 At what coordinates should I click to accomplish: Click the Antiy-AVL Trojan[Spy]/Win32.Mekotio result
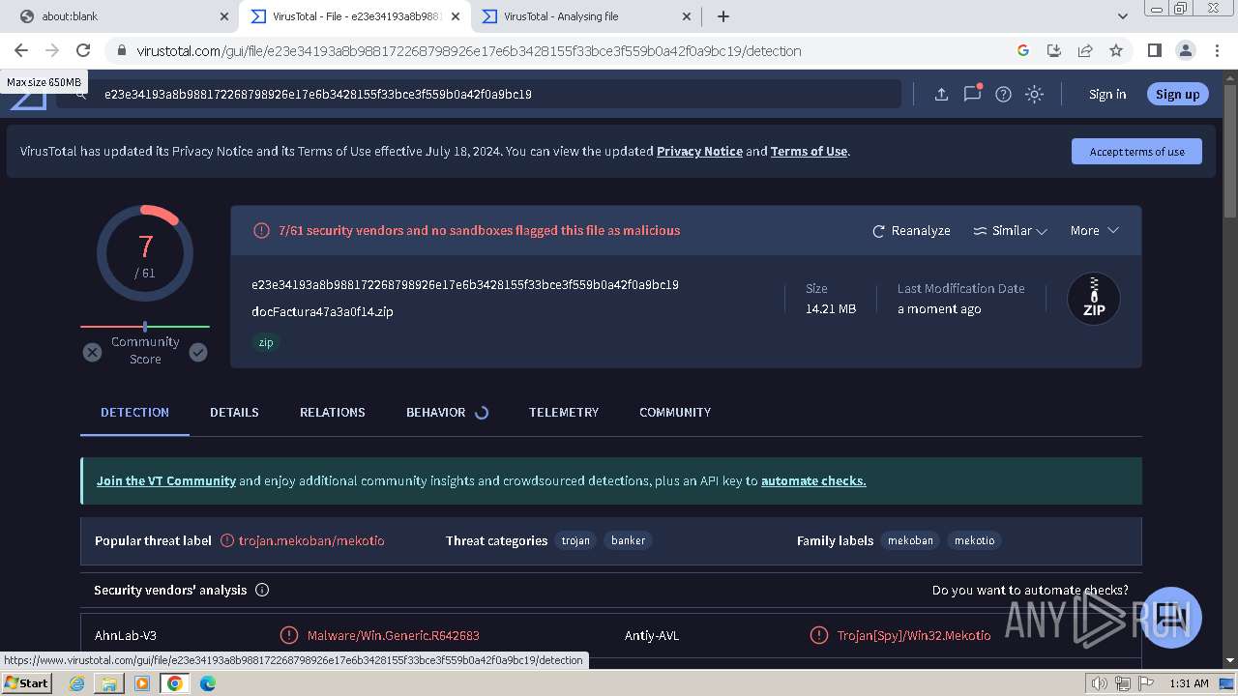tap(914, 635)
